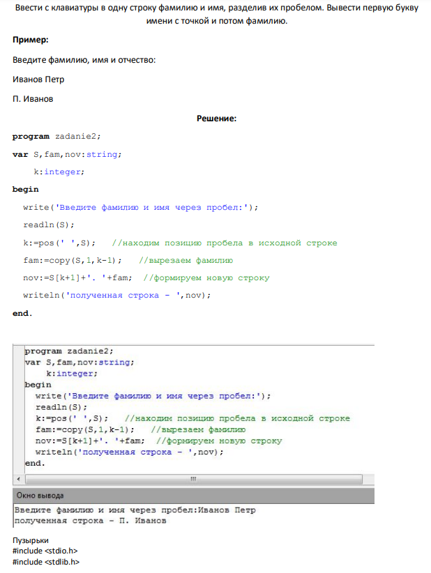Click comment '//вырезаем фамилию' in the document listing

tap(186, 261)
